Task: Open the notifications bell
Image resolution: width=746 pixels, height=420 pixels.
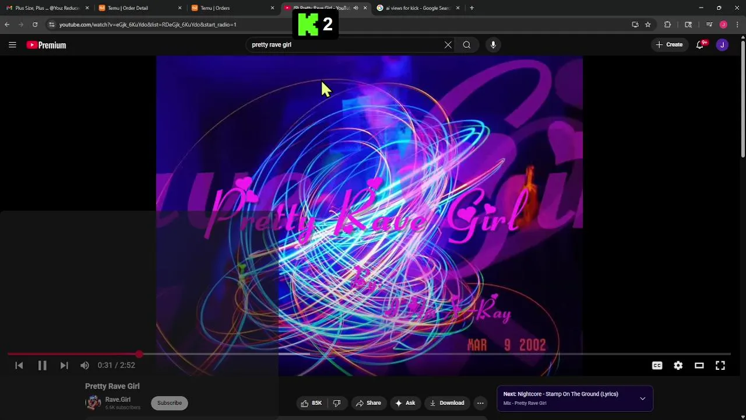Action: point(701,45)
